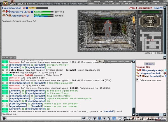Viewport: 168px width, 122px height.
Task: Open the Инвентарь submenu item
Action: (98, 4)
